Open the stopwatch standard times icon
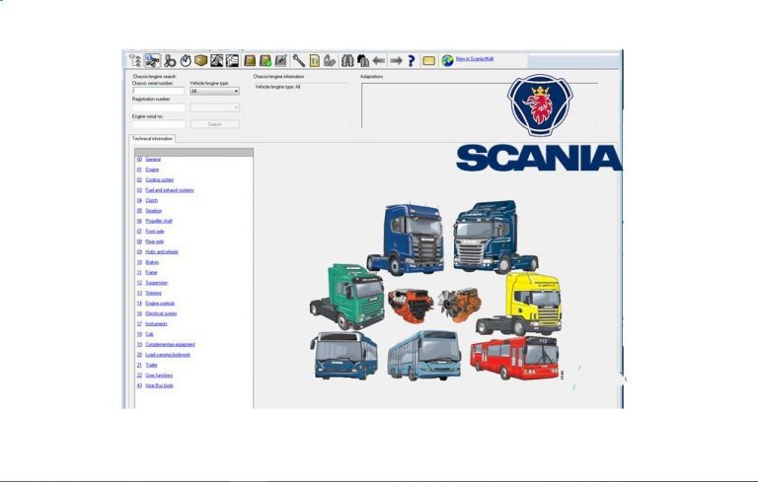This screenshot has height=482, width=758. (x=186, y=61)
